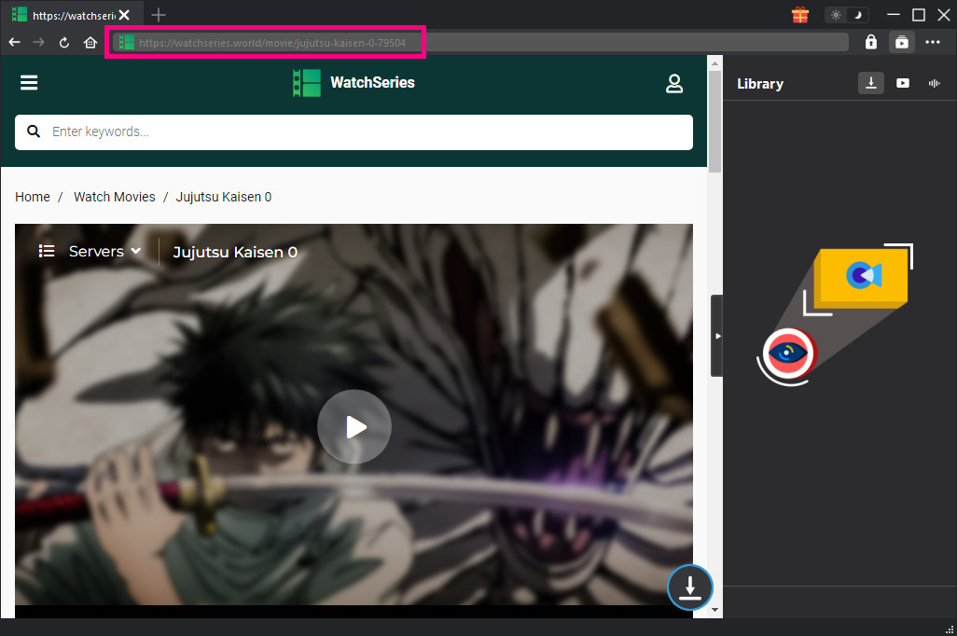Click the padlock icon in toolbar
The height and width of the screenshot is (636, 957).
pyautogui.click(x=871, y=42)
